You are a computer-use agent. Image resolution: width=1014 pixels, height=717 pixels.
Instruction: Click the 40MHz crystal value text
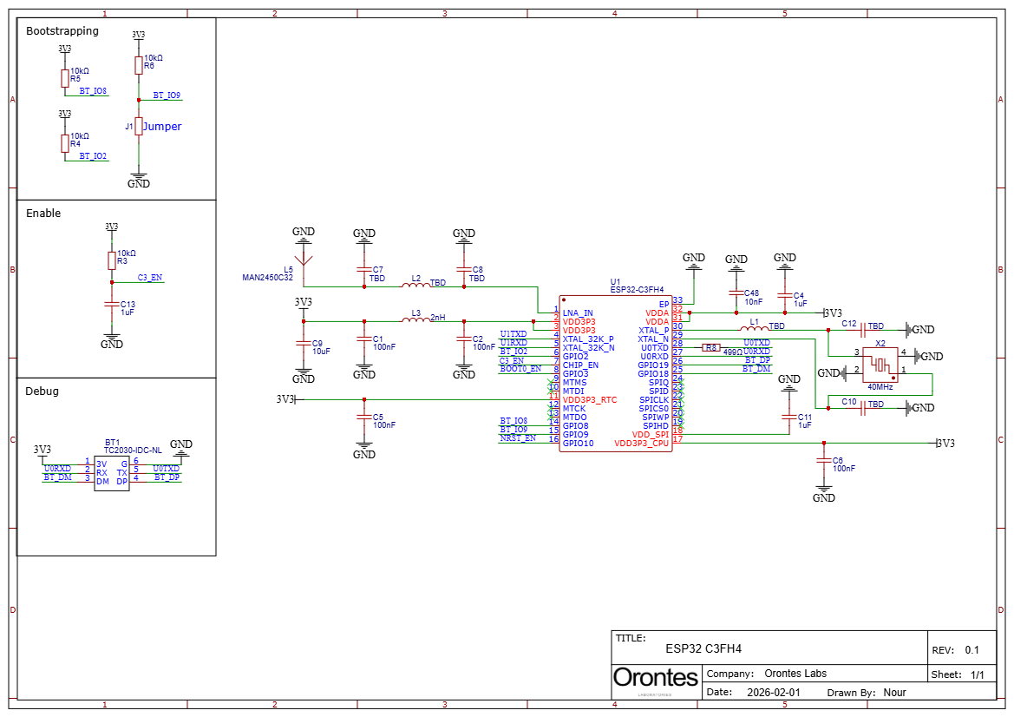point(880,387)
